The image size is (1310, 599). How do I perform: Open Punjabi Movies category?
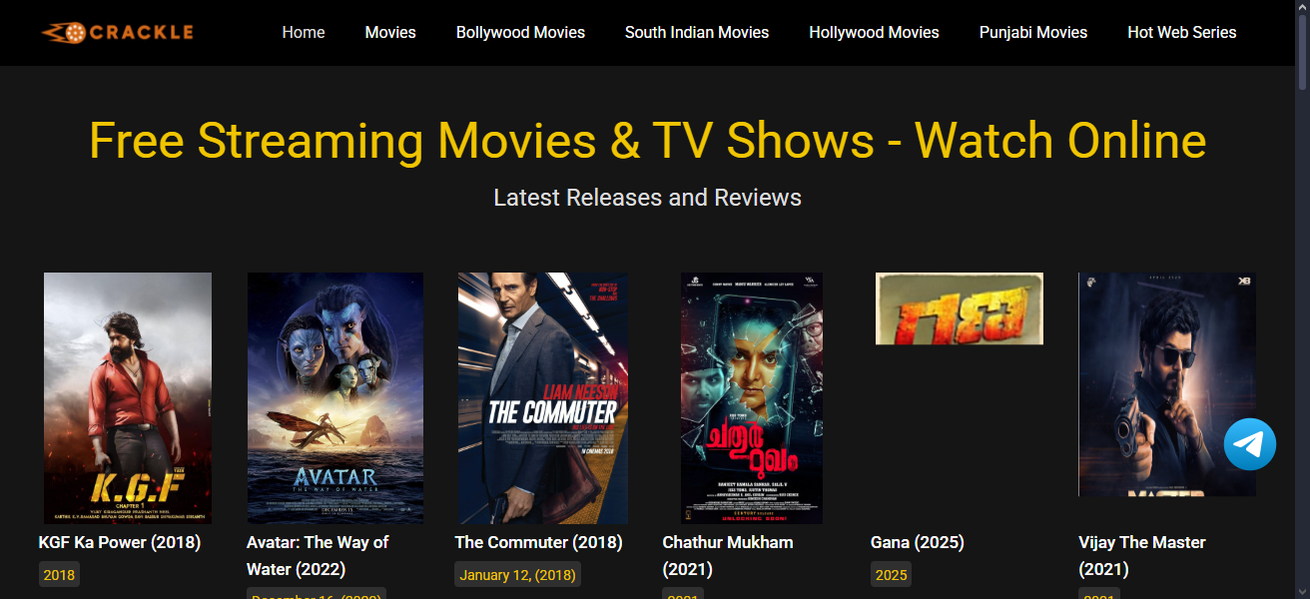[x=1033, y=32]
